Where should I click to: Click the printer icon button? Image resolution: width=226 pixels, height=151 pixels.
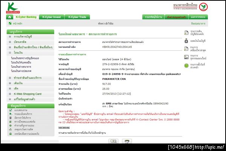click(127, 141)
